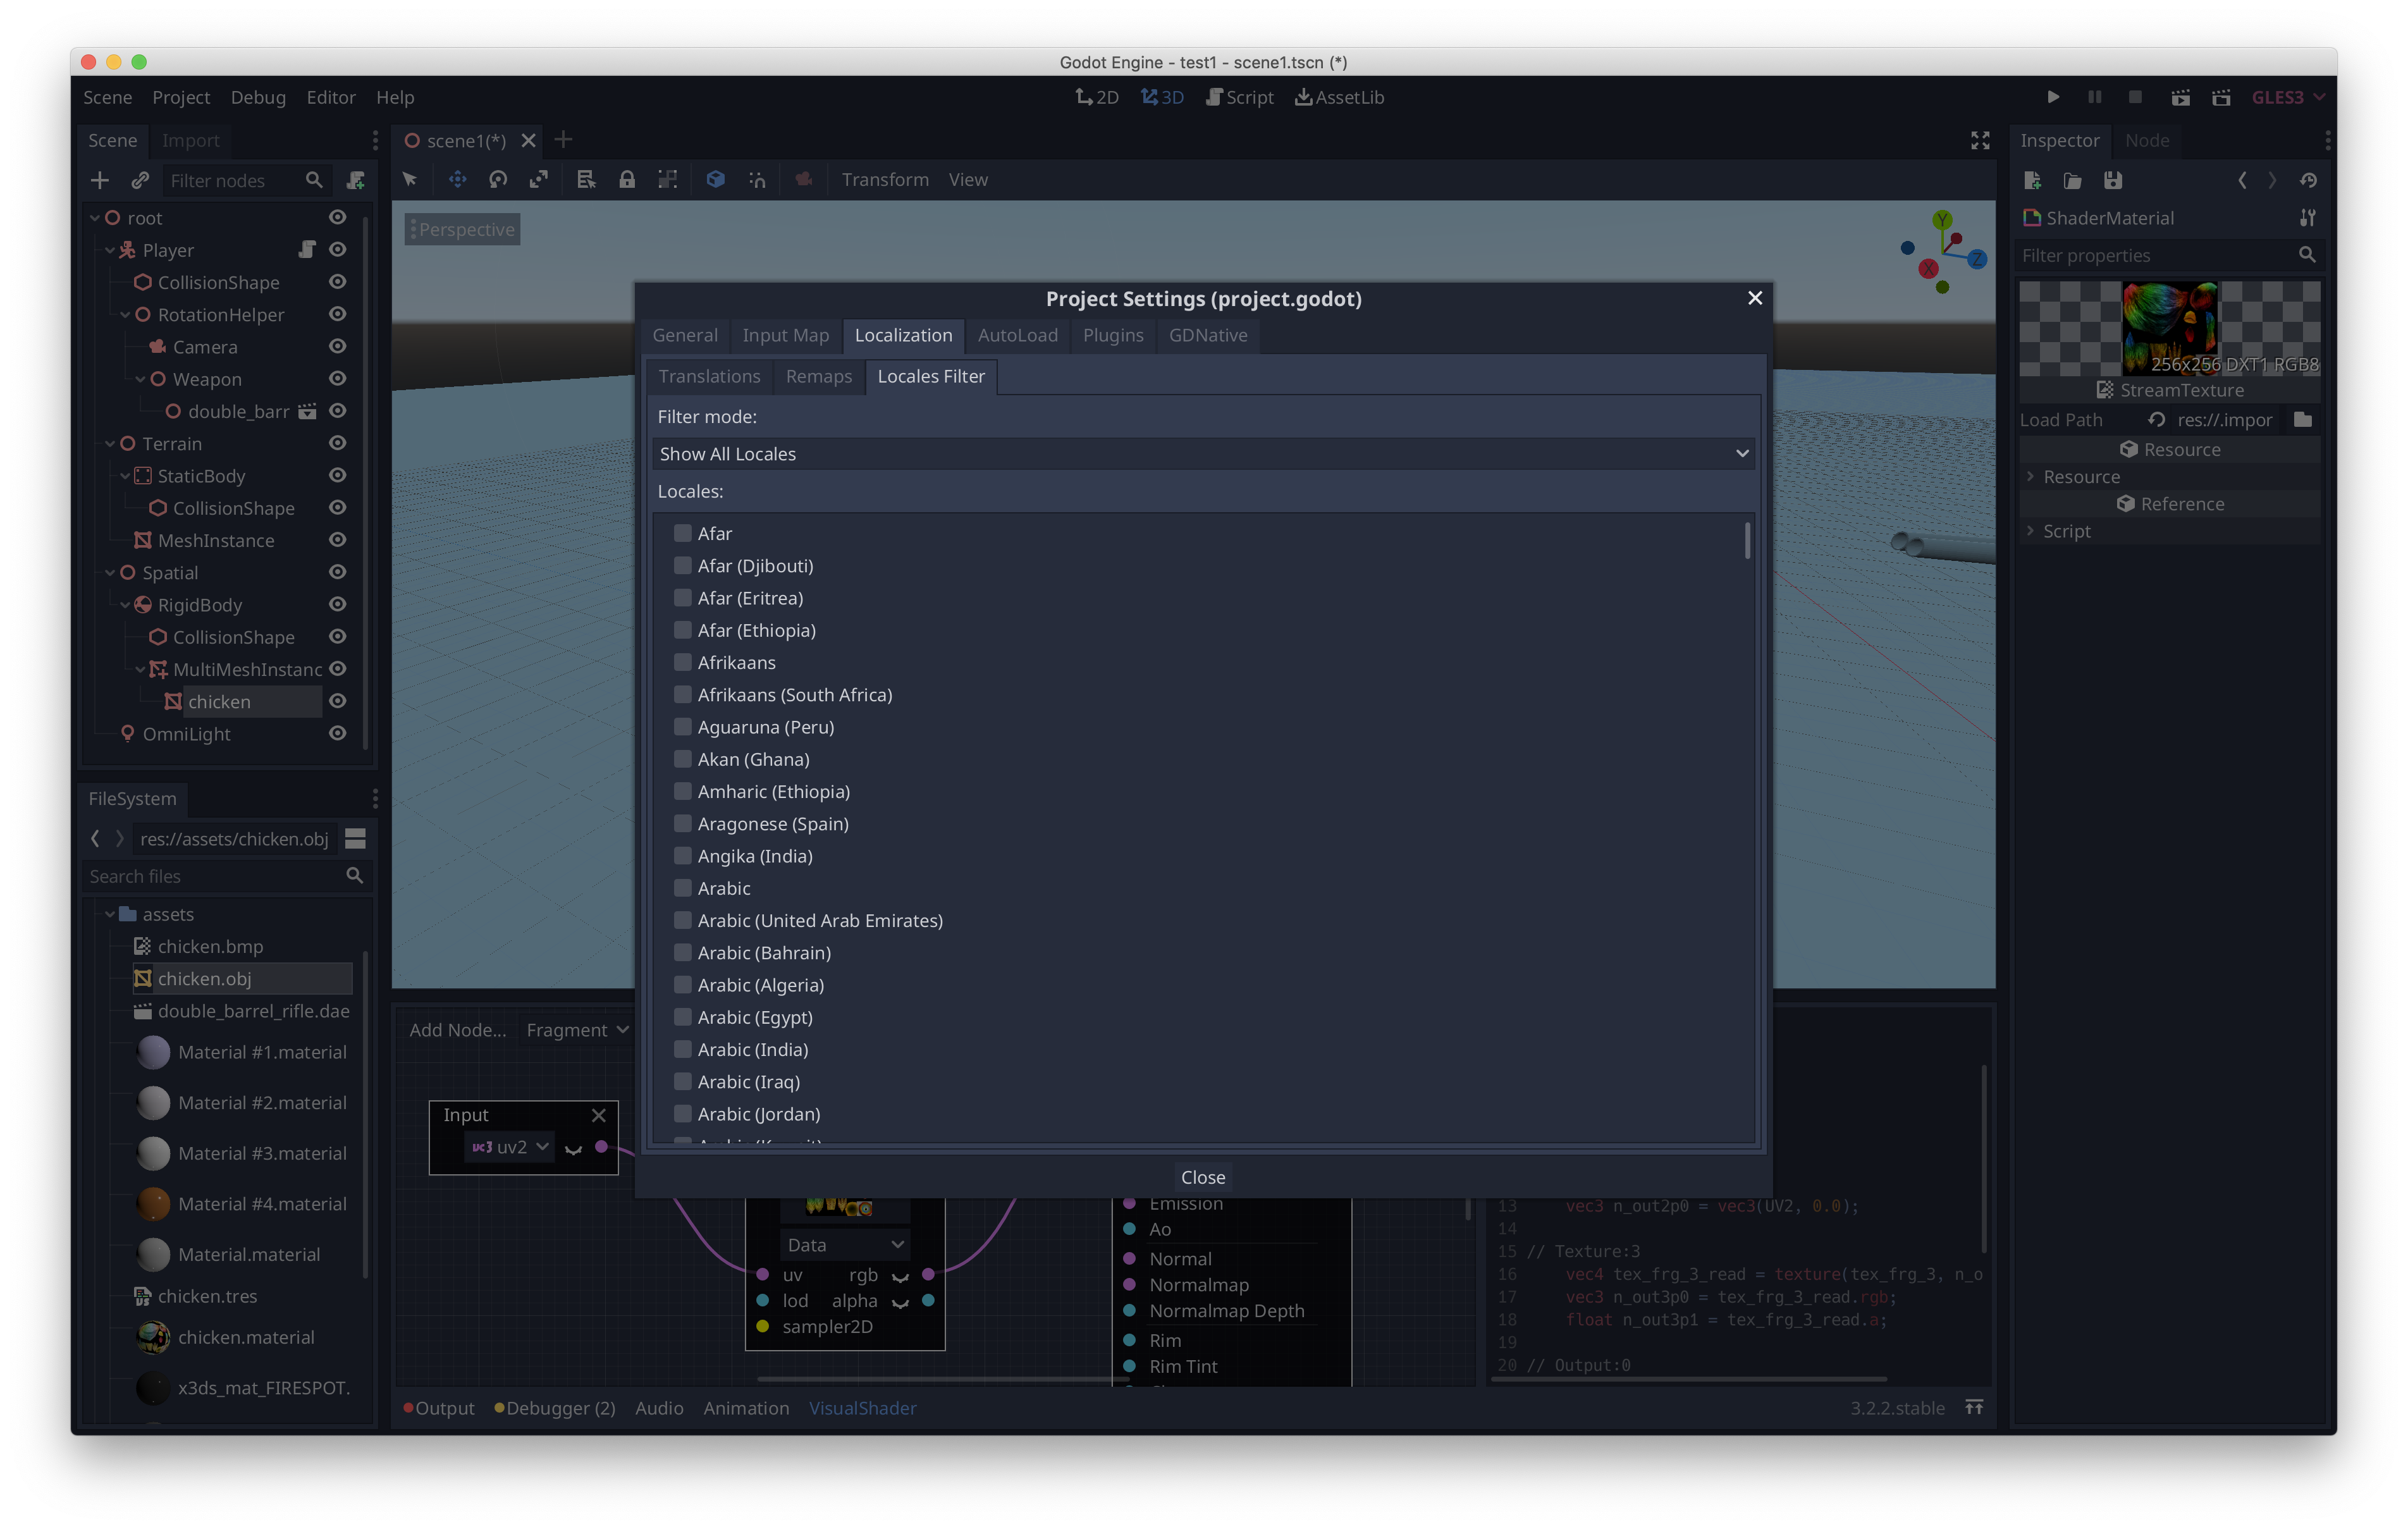Click the Perspective view button
This screenshot has width=2408, height=1529.
463,229
